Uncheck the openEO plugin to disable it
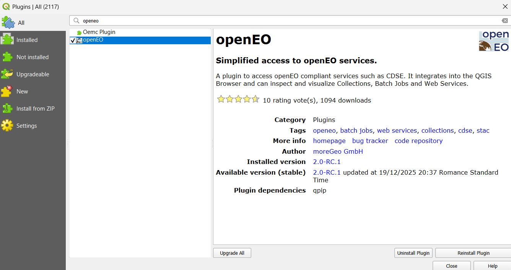The image size is (511, 270). [x=73, y=40]
